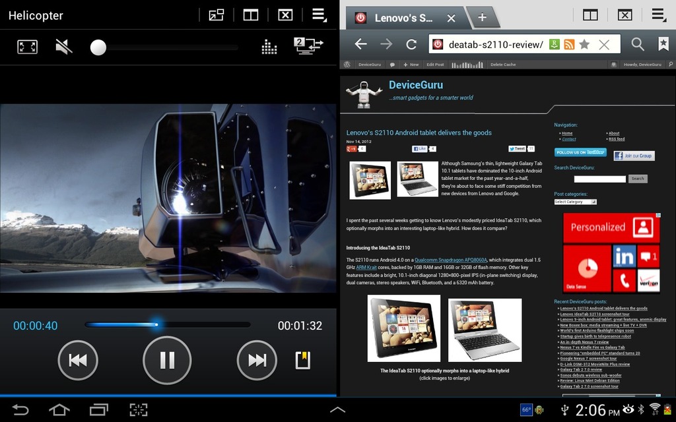676x422 pixels.
Task: Reload the current web page
Action: pos(412,44)
